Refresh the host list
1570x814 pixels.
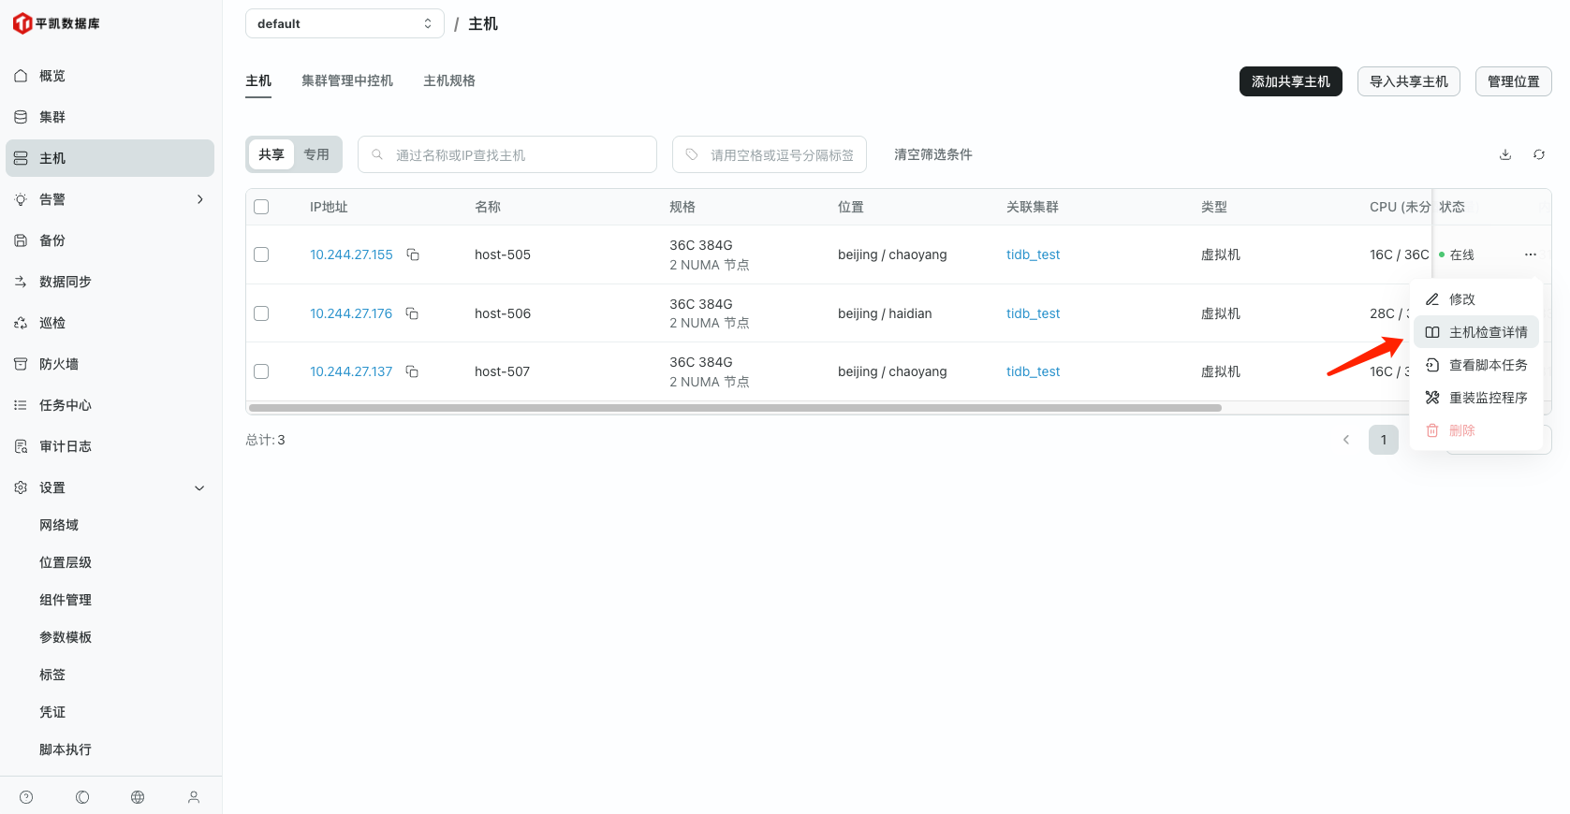click(1539, 154)
